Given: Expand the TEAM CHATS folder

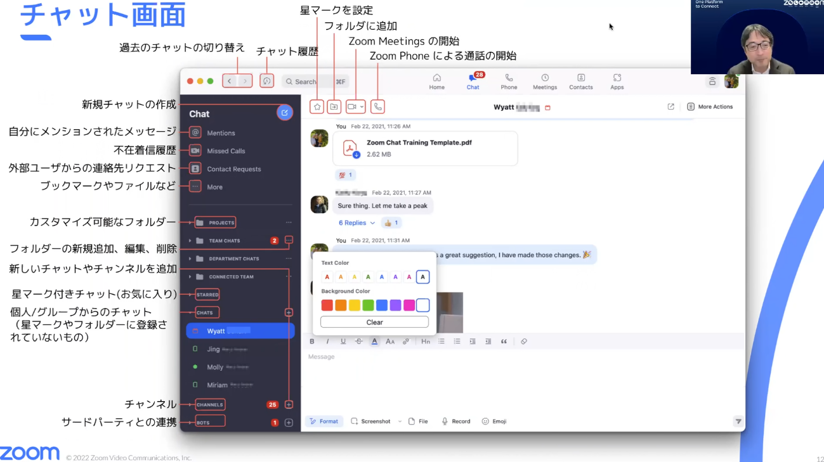Looking at the screenshot, I should [x=190, y=241].
